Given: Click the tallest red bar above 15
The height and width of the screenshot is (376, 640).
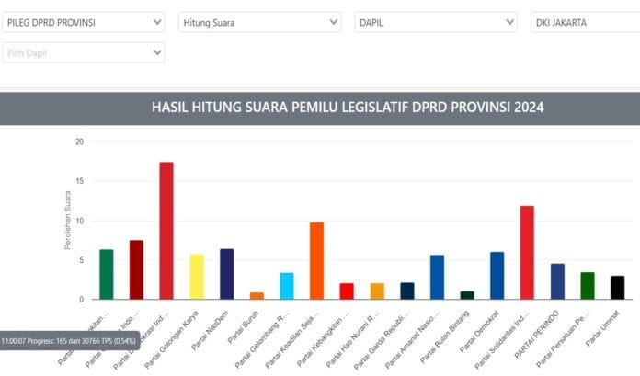Looking at the screenshot, I should click(x=166, y=231).
